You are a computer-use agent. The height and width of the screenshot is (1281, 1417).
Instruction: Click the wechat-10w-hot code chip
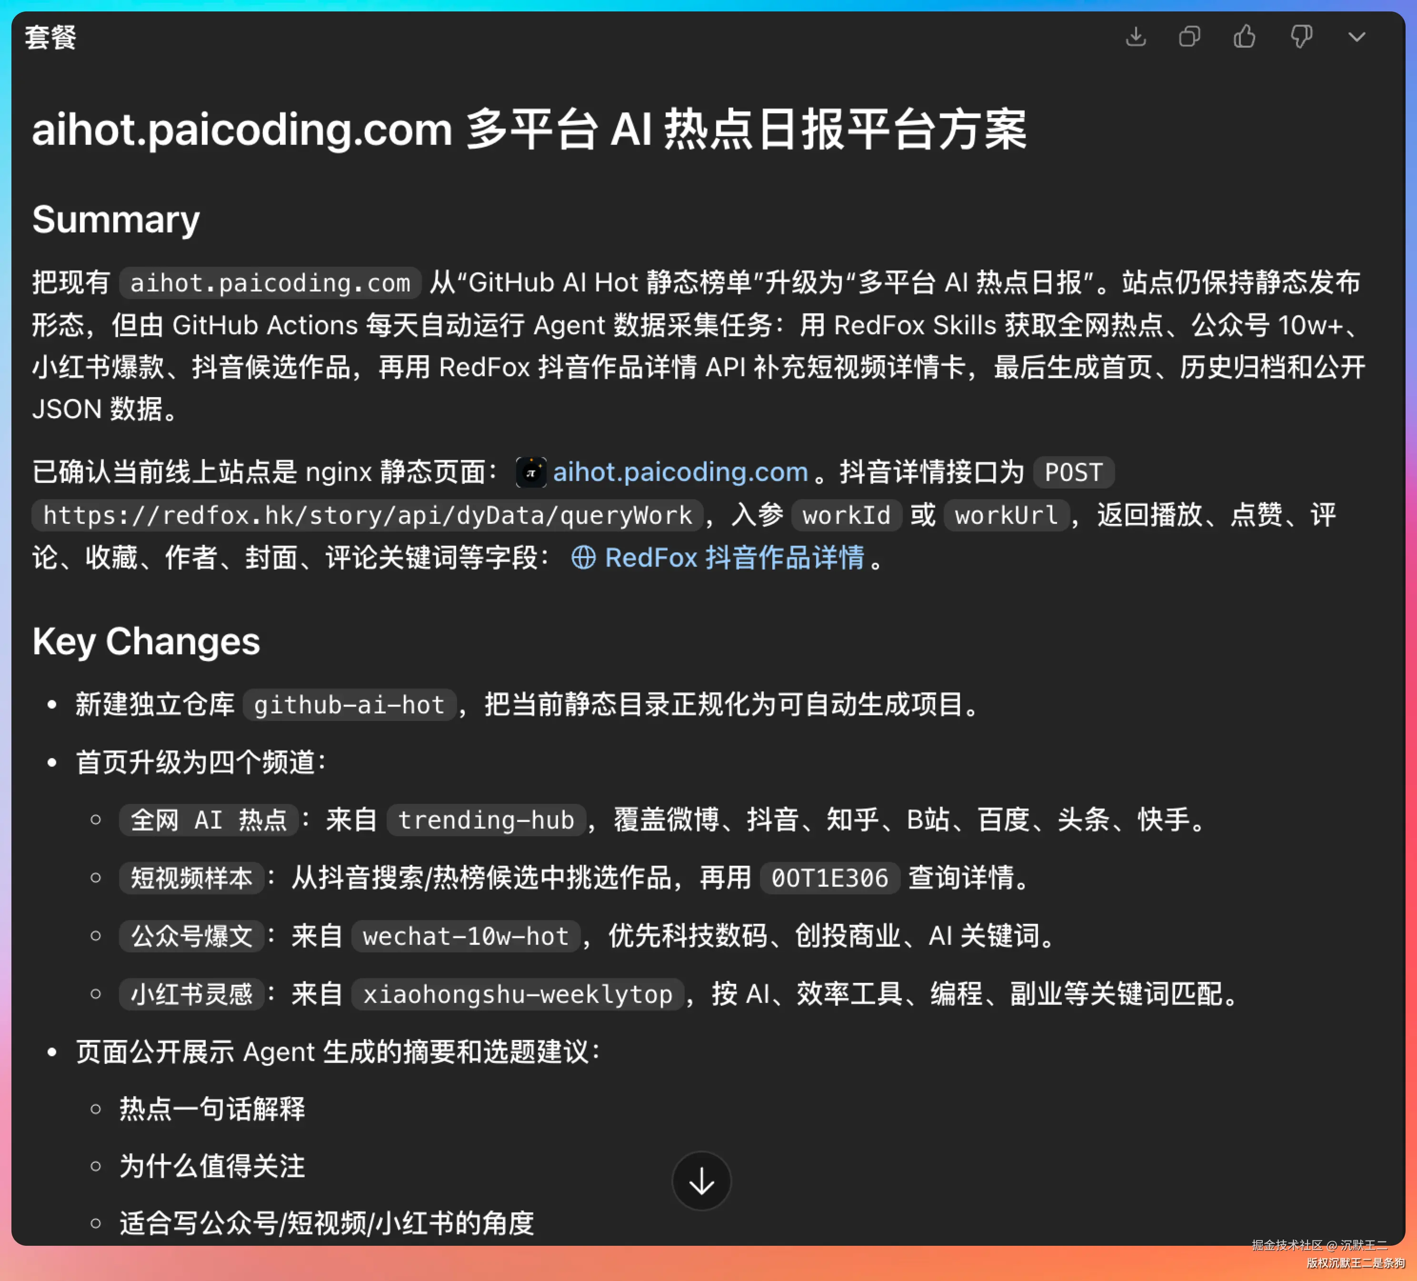466,936
